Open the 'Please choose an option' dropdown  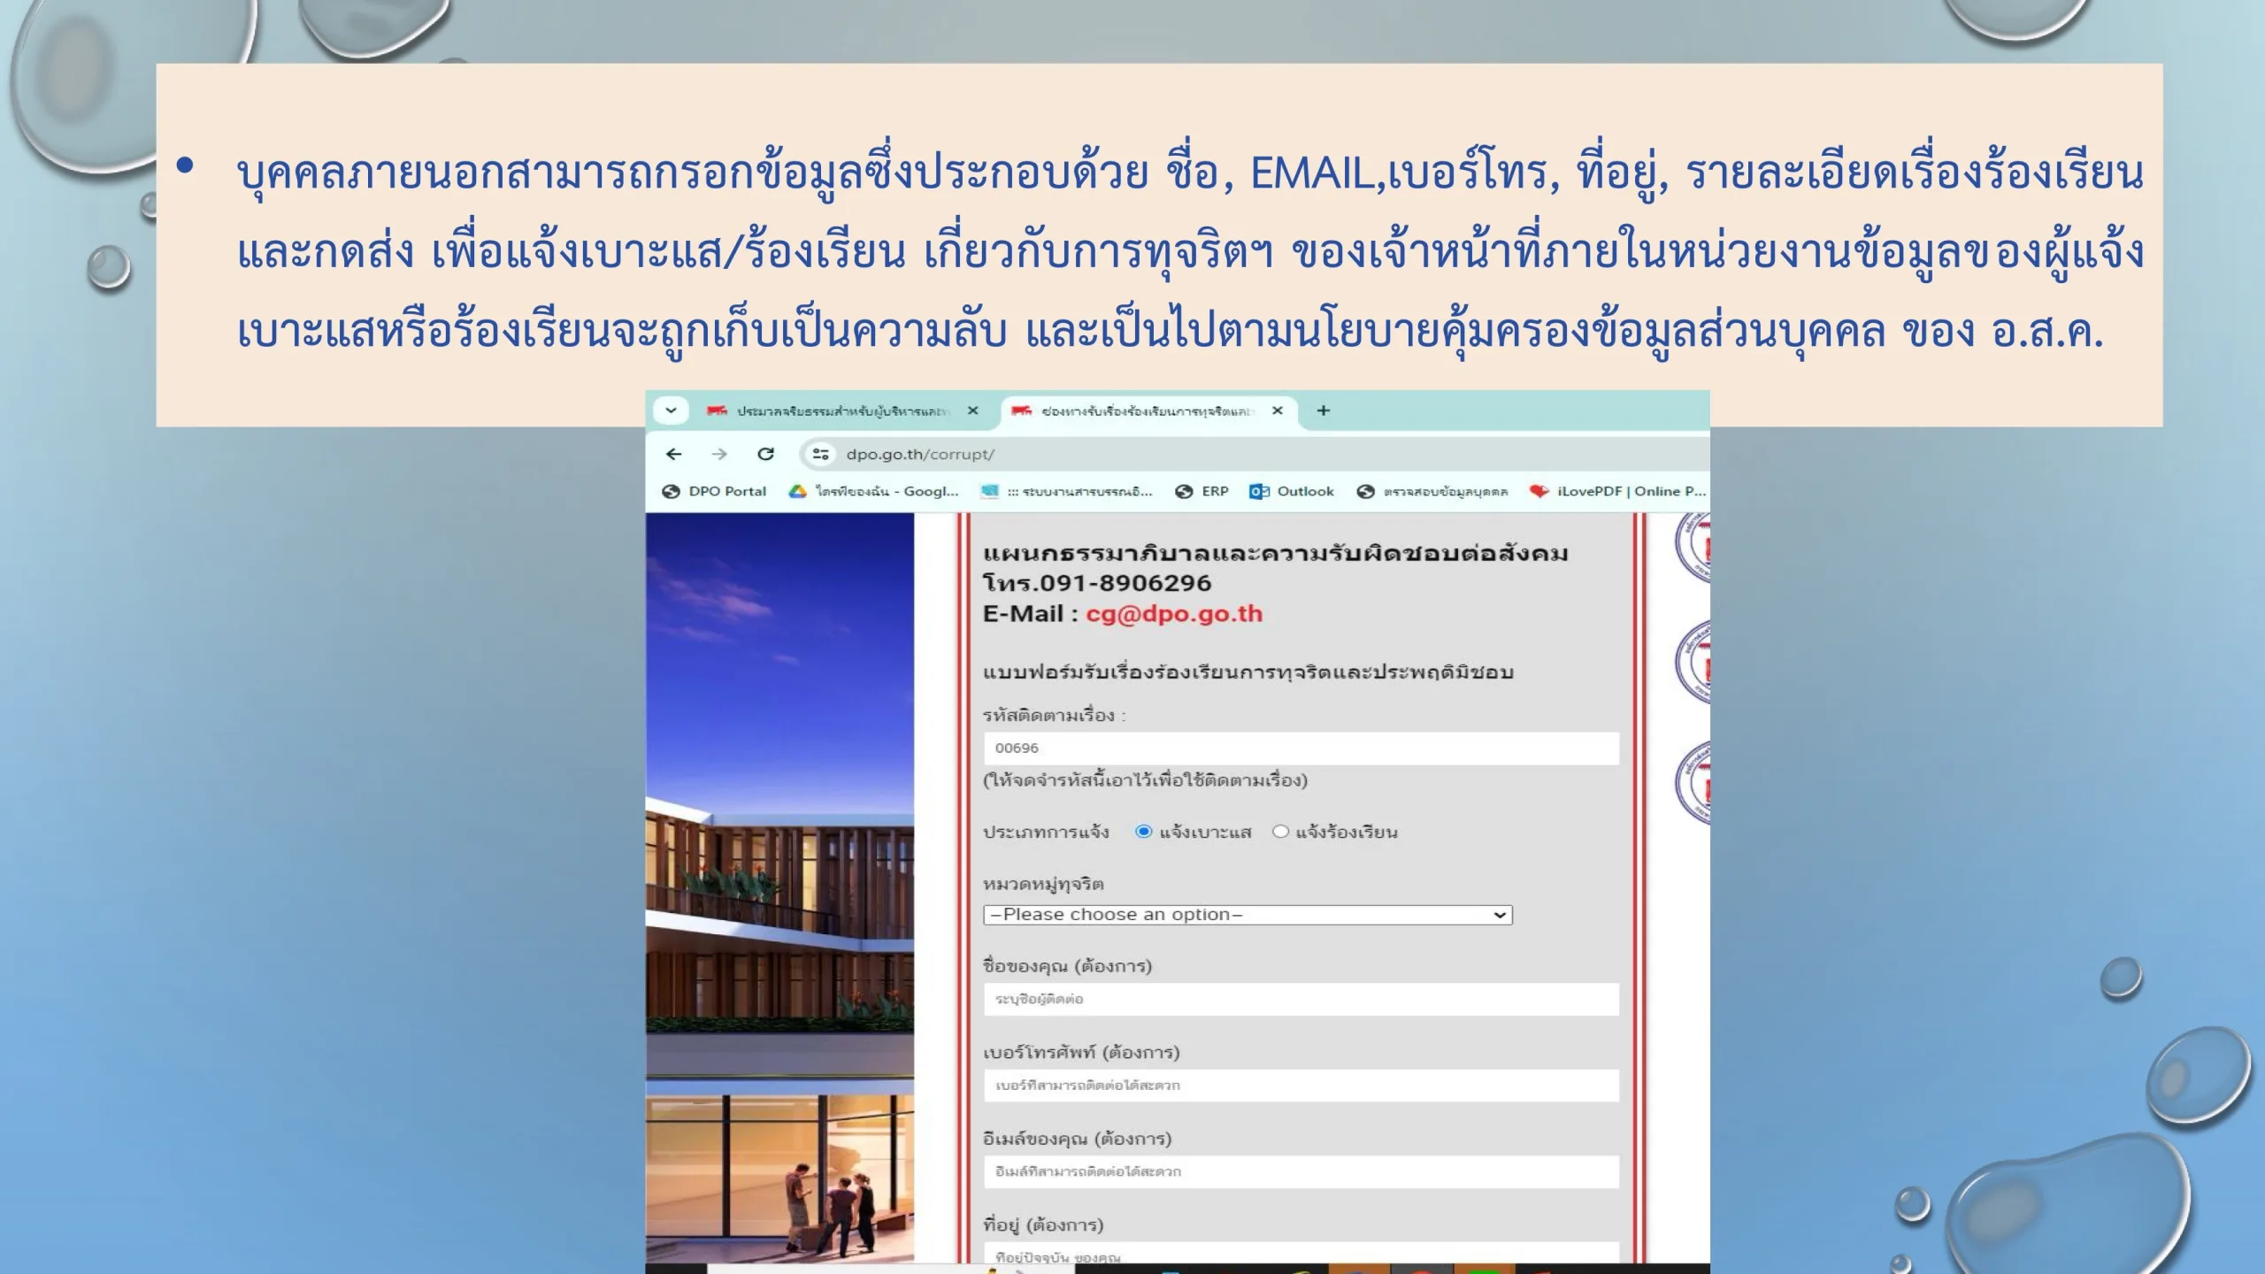click(x=1248, y=915)
